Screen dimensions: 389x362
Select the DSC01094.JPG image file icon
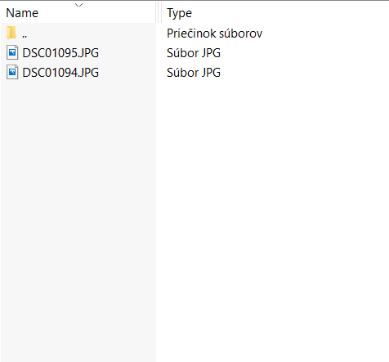pos(12,72)
